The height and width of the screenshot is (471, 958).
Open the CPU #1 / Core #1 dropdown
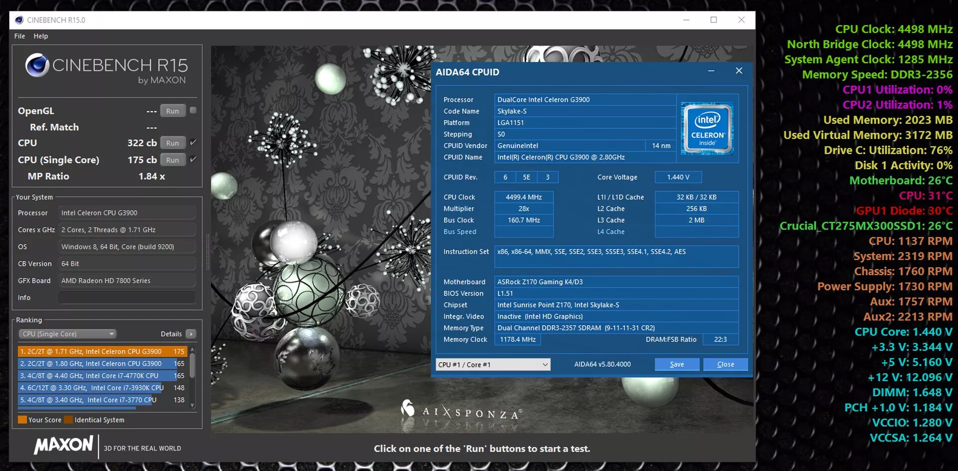pyautogui.click(x=493, y=365)
